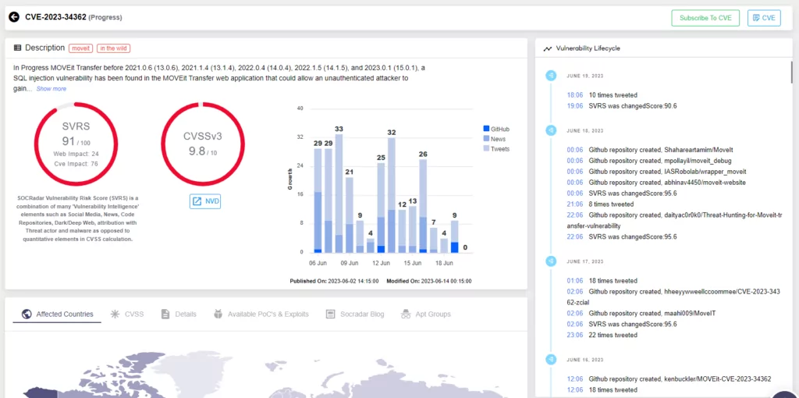Toggle News legend swatch in chart
799x398 pixels.
[486, 139]
